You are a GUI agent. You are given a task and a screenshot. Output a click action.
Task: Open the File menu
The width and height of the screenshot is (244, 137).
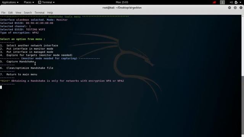pyautogui.click(x=3, y=13)
